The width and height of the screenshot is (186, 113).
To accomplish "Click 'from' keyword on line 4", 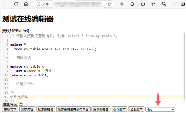I will point(18,49).
